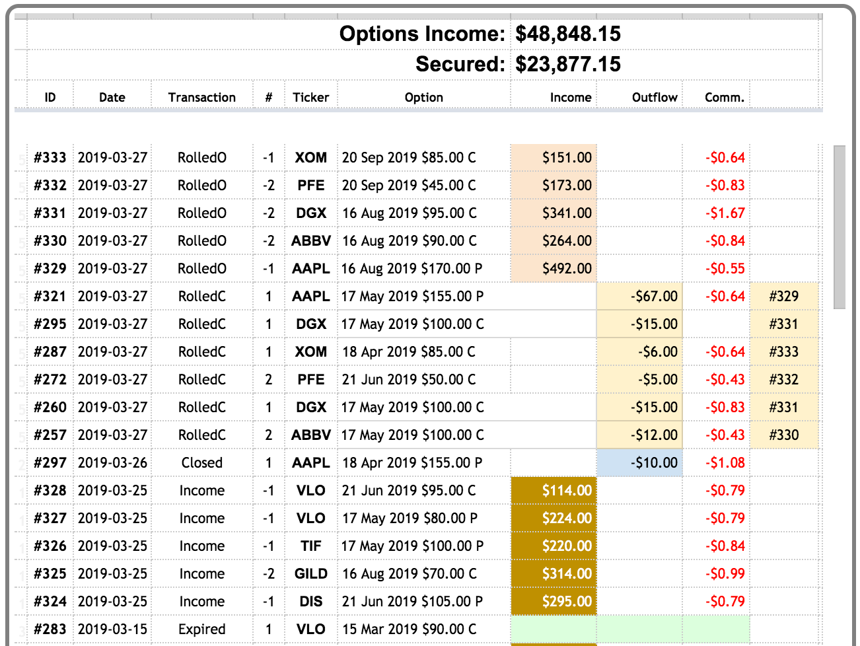Click the vertical scrollbar thumb
860x646 pixels.
pos(840,227)
